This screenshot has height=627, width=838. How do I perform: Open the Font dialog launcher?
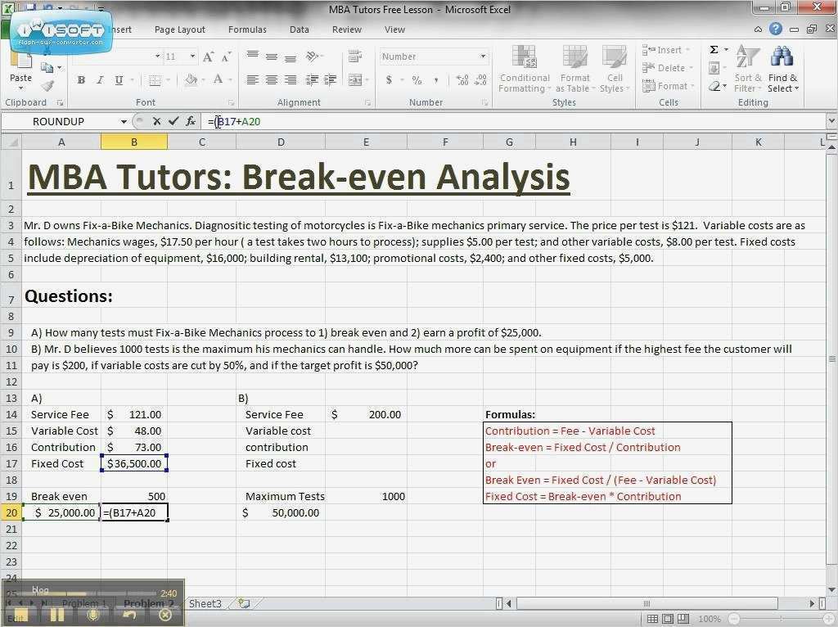pyautogui.click(x=231, y=102)
